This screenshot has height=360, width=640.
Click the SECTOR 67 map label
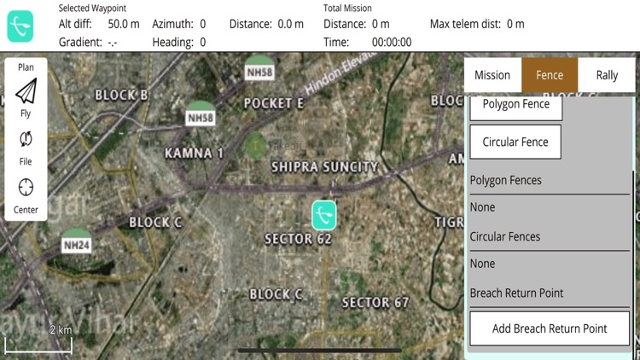coord(375,303)
